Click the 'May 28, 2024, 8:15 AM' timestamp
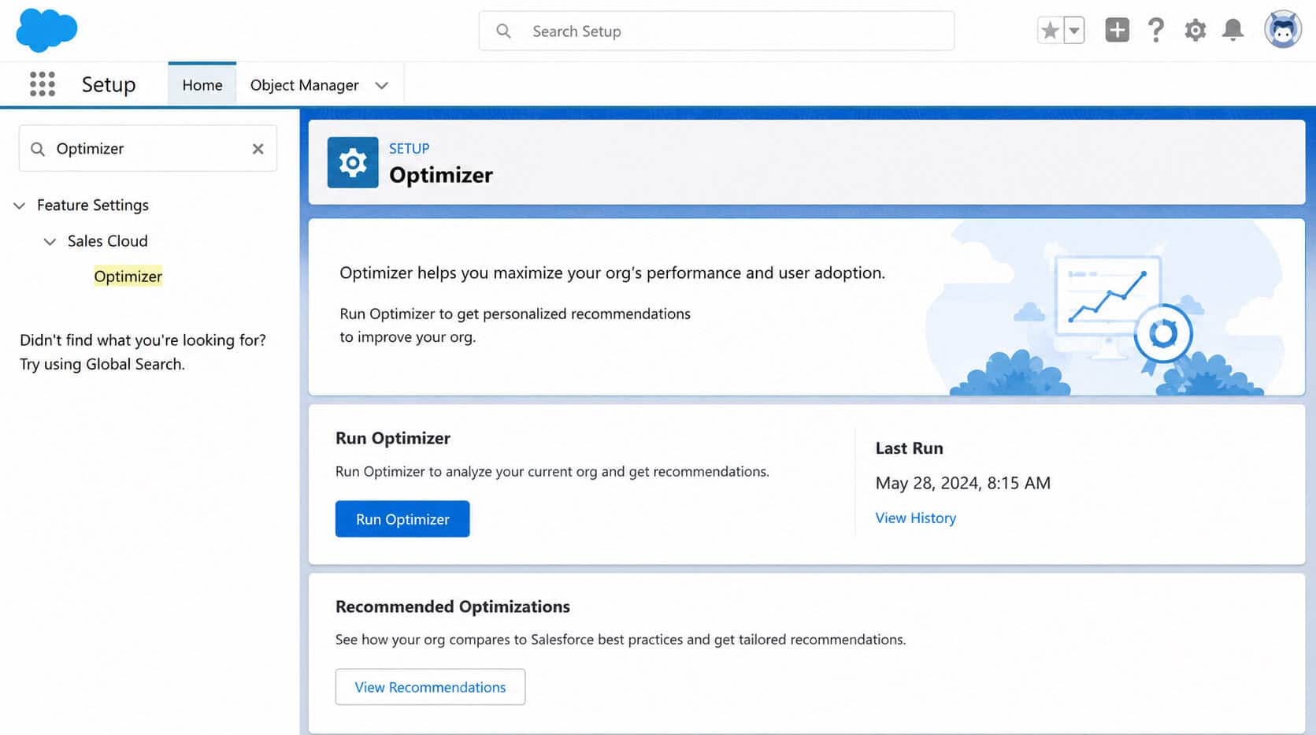Image resolution: width=1316 pixels, height=735 pixels. [x=963, y=483]
